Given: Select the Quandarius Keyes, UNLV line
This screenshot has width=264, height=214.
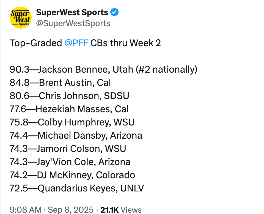Looking at the screenshot, I should (77, 188).
